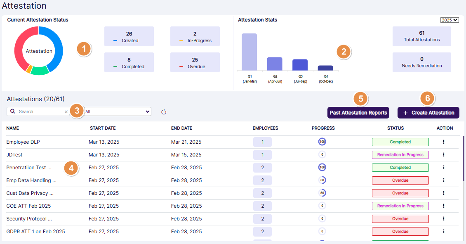Toggle the Completed status on Penetration Test
Screen dimensions: 466x244
400,167
